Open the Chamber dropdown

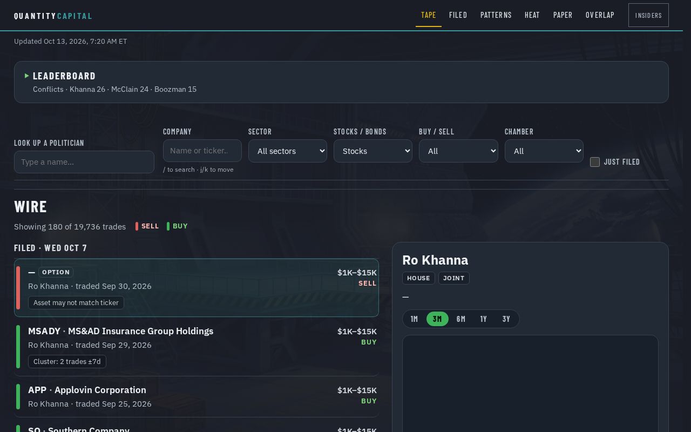click(544, 151)
